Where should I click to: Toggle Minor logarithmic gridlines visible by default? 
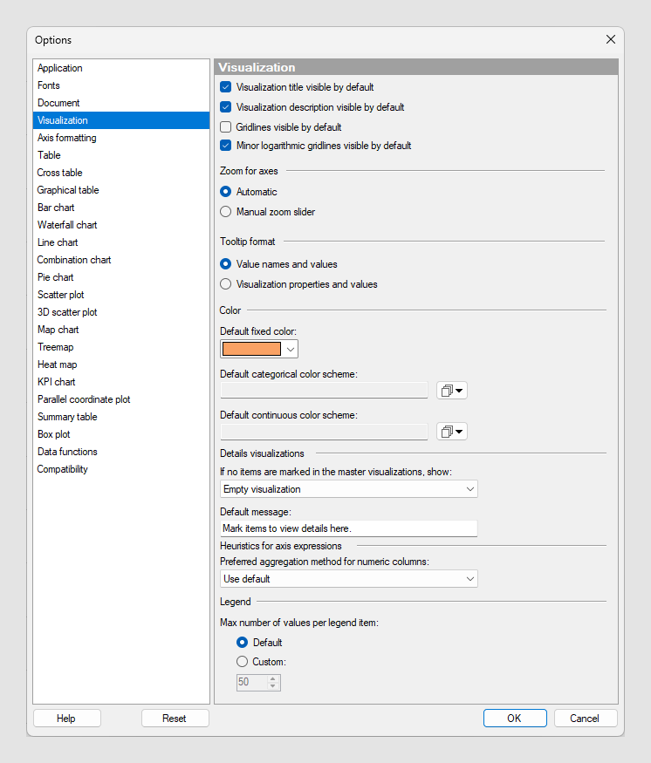[225, 146]
